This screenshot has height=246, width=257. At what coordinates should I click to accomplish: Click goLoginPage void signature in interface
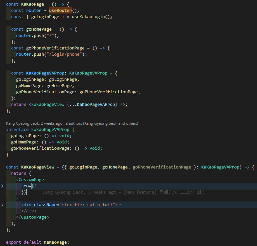point(41,136)
